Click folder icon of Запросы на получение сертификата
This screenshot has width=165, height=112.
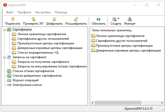(x=14, y=62)
